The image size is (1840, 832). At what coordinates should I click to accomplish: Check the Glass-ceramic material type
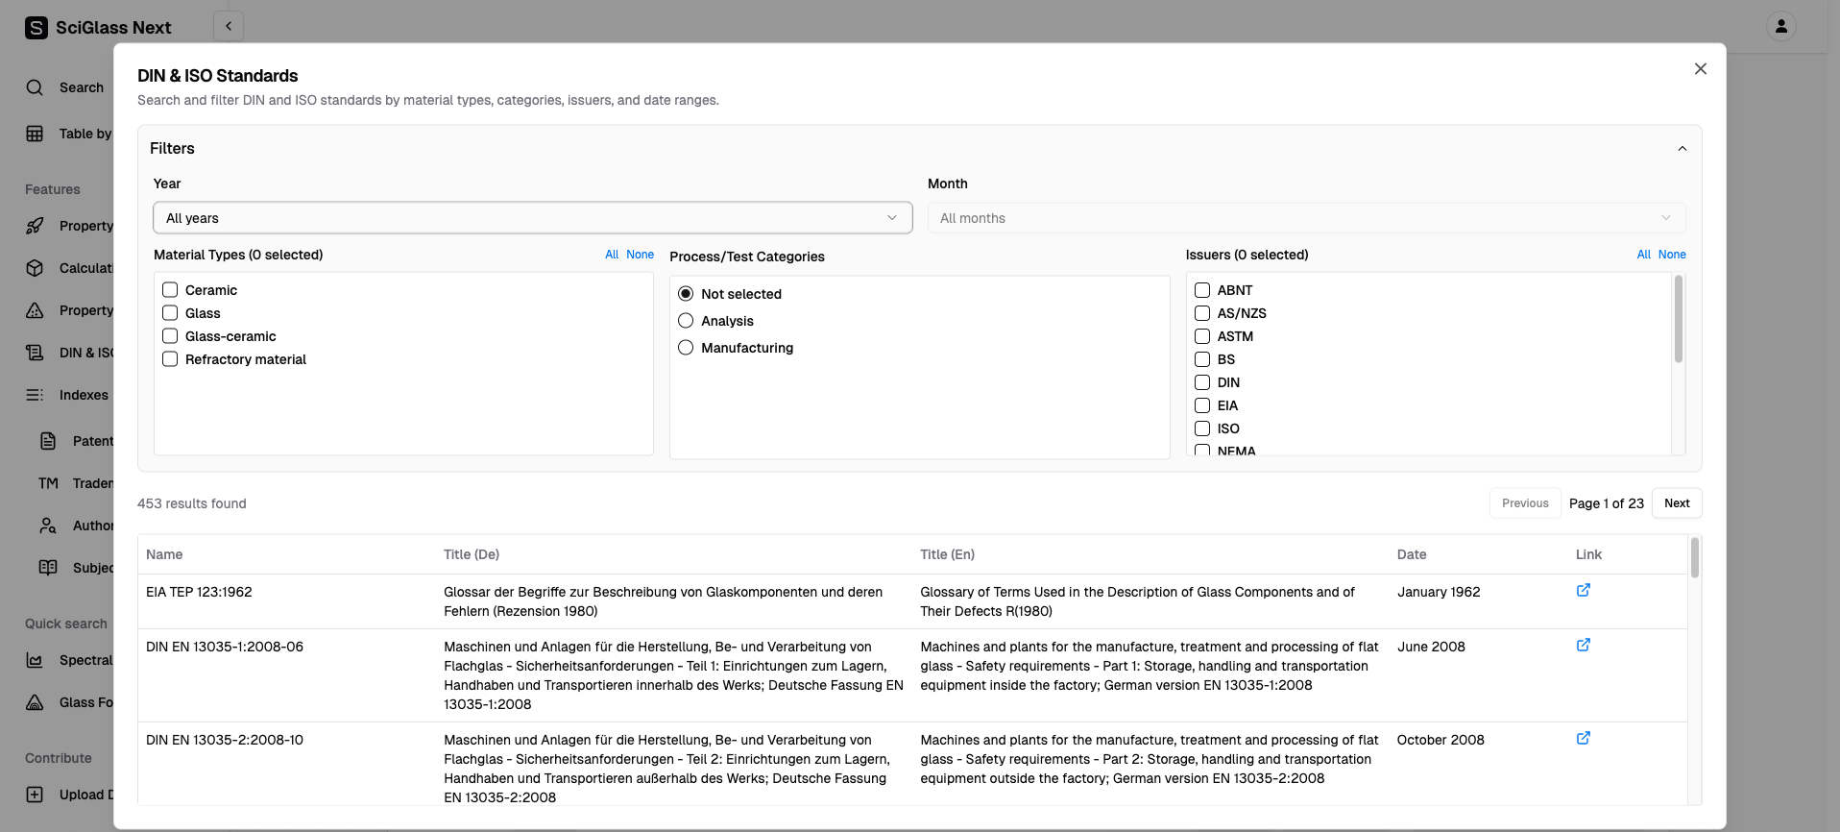(170, 336)
